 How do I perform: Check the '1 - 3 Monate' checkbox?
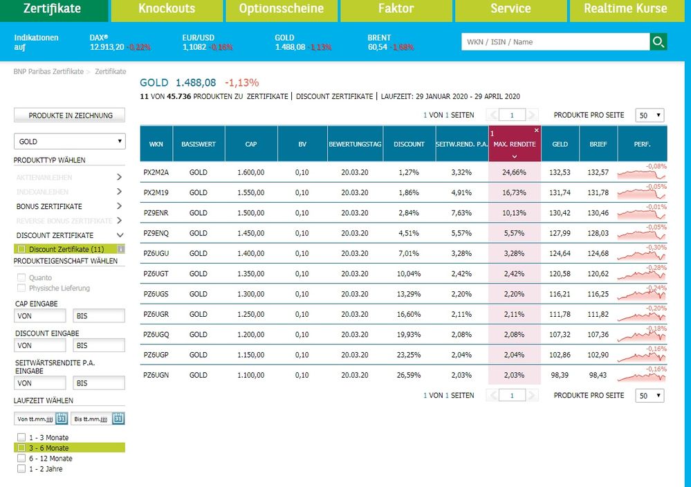click(x=21, y=437)
